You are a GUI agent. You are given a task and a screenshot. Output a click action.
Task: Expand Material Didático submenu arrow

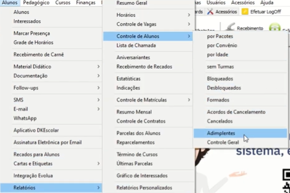tap(99, 67)
